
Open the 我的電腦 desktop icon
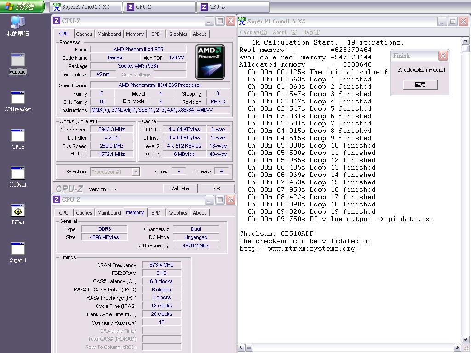18,26
